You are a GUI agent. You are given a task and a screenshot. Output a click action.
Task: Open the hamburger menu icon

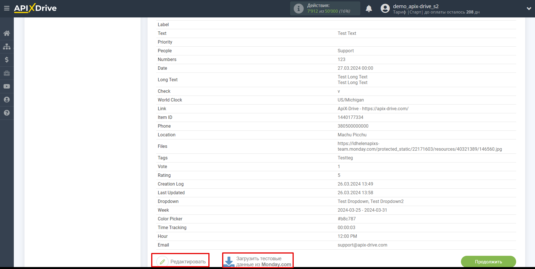point(7,8)
